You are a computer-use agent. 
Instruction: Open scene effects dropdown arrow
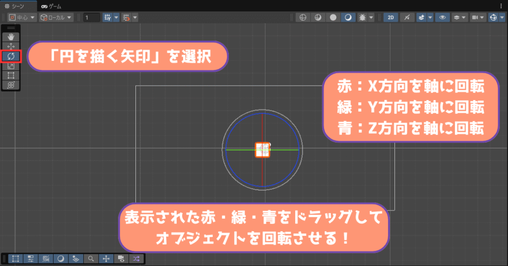[430, 17]
